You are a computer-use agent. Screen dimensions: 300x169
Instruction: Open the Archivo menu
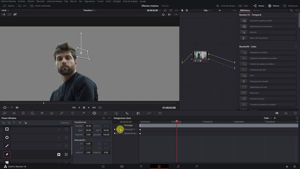tap(22, 1)
